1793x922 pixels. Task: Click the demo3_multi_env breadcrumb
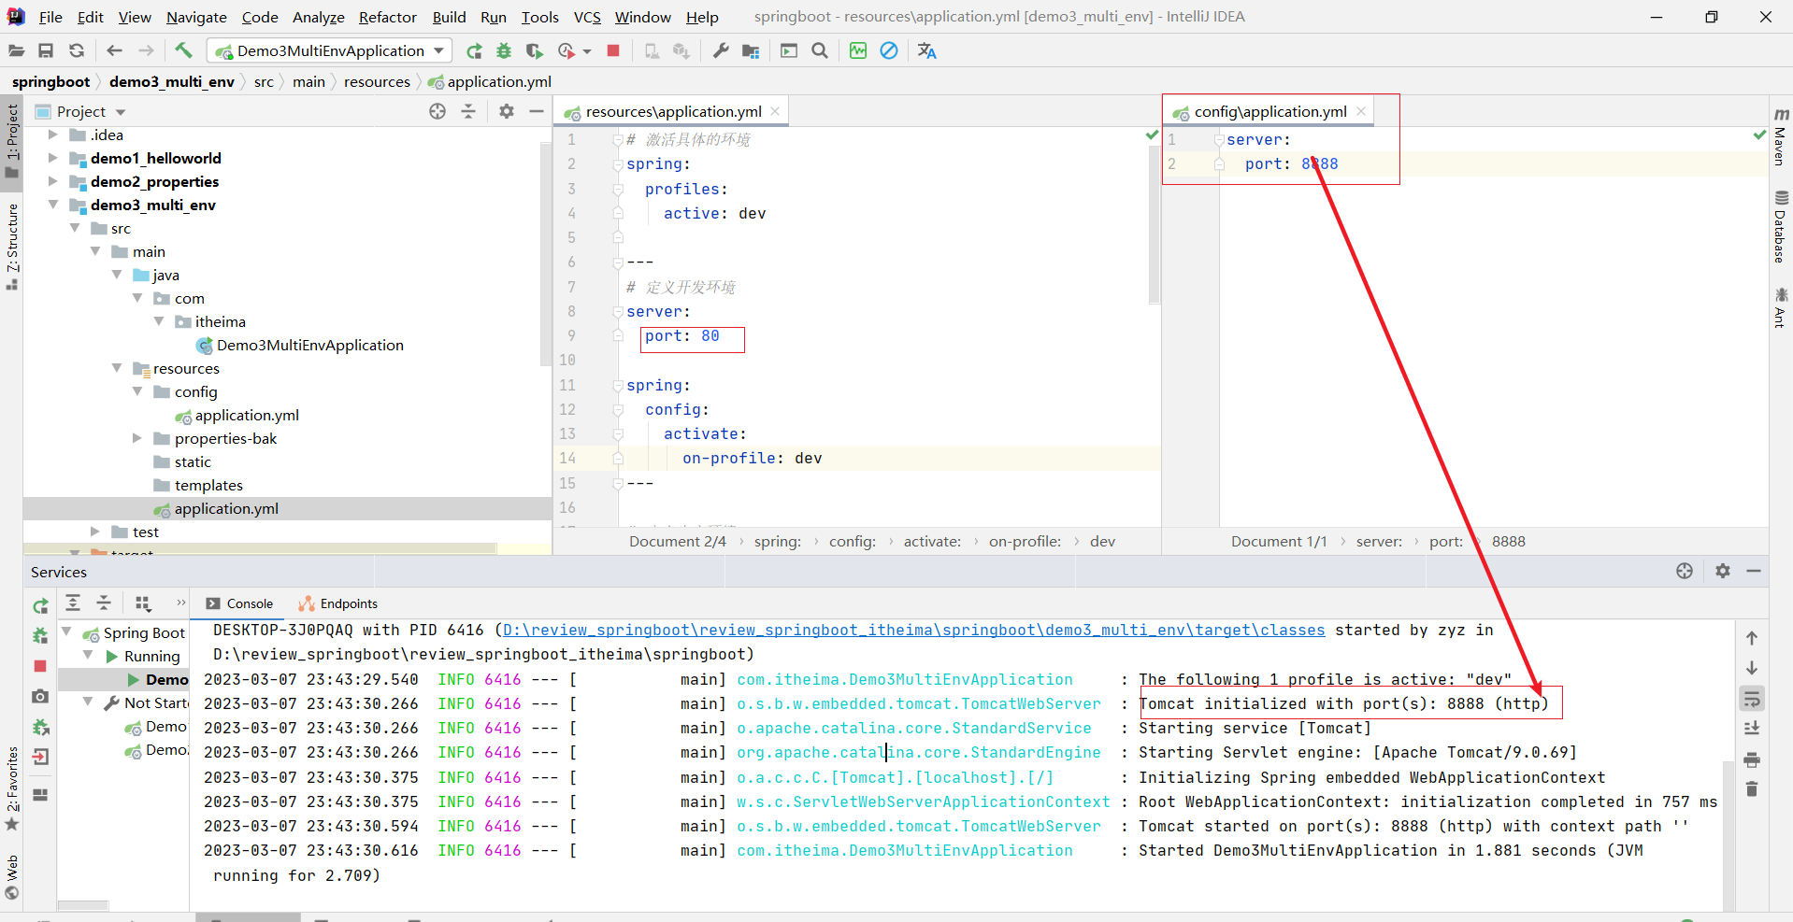click(x=171, y=82)
